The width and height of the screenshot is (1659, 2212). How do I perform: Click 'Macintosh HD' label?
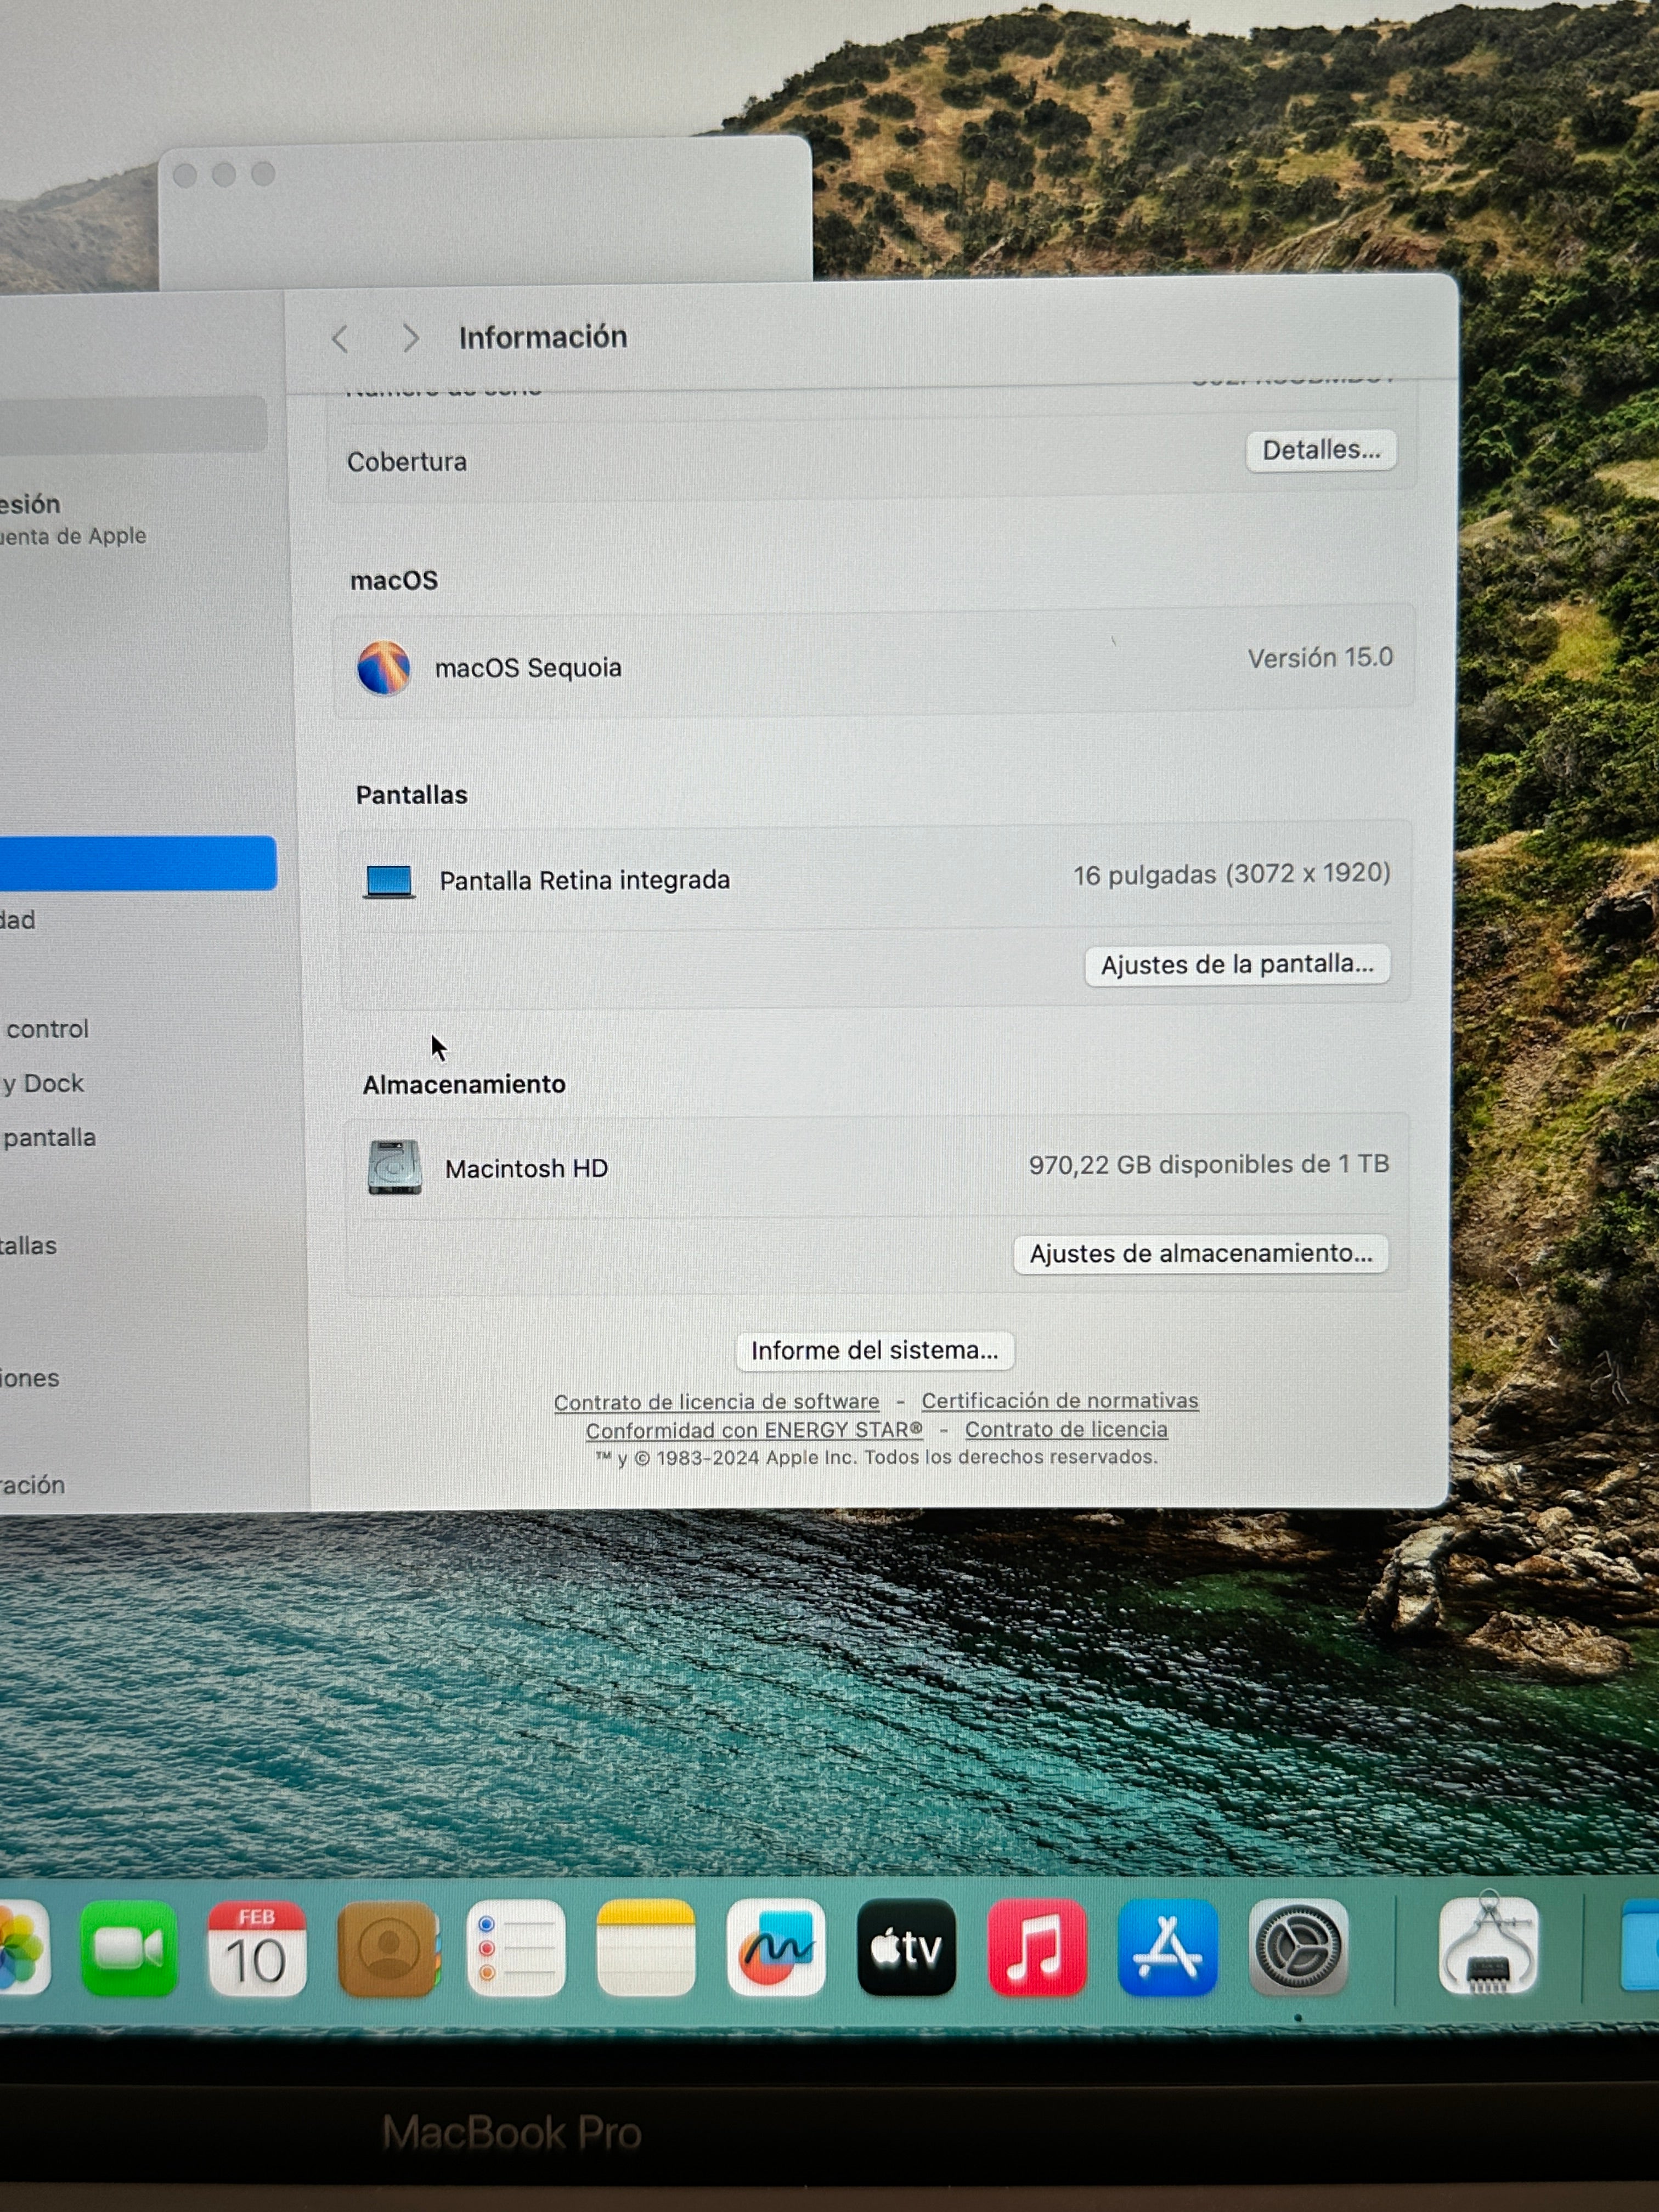527,1169
